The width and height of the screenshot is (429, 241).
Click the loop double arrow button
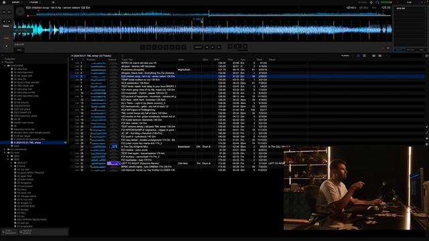click(245, 46)
